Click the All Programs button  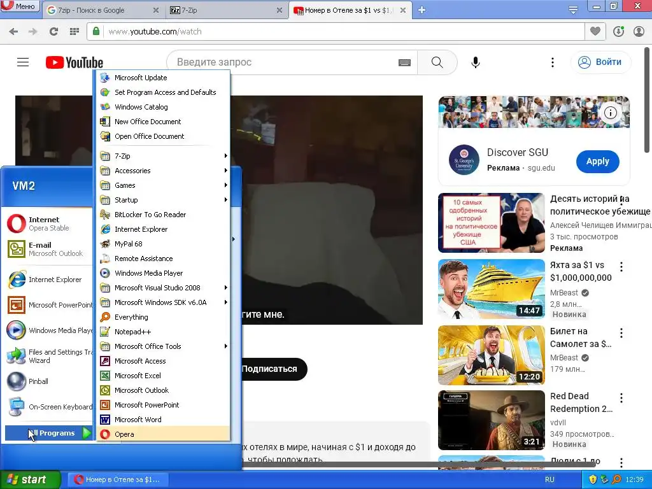click(48, 433)
